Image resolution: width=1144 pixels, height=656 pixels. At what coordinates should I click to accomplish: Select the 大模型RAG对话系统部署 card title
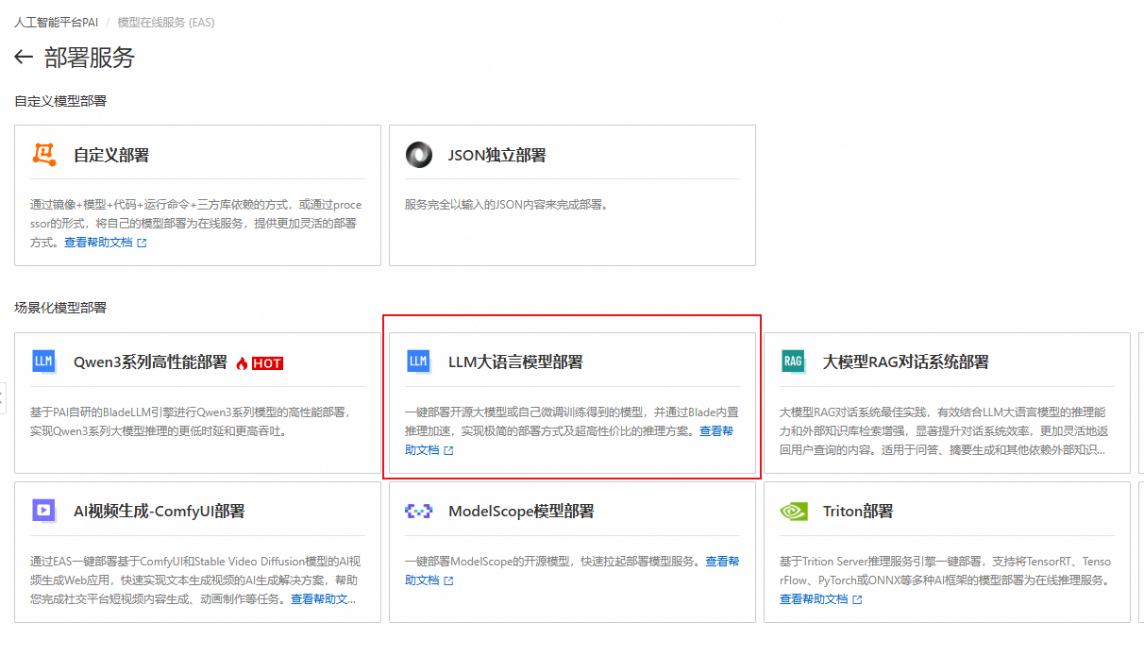click(905, 362)
